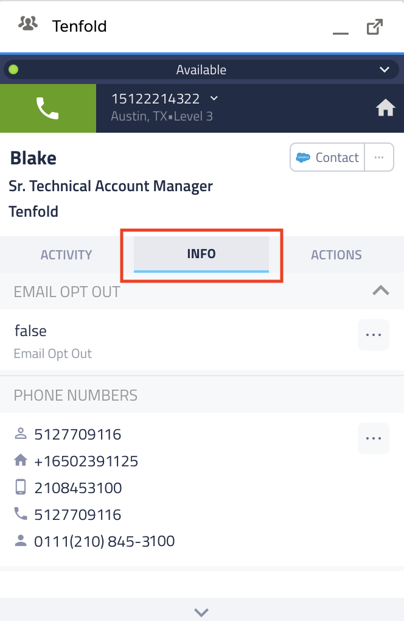
Task: Click the green availability status dot
Action: (x=13, y=69)
